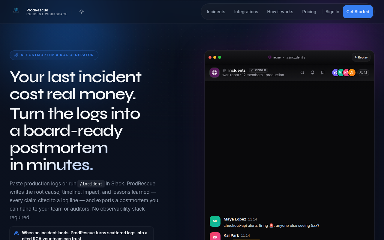The height and width of the screenshot is (240, 384).
Task: Click the Get Started button
Action: pyautogui.click(x=358, y=12)
